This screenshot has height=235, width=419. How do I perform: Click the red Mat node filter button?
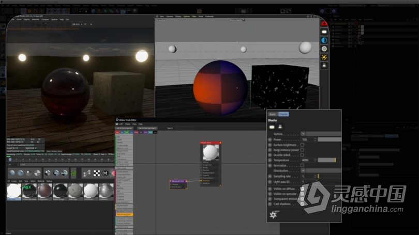pos(117,132)
